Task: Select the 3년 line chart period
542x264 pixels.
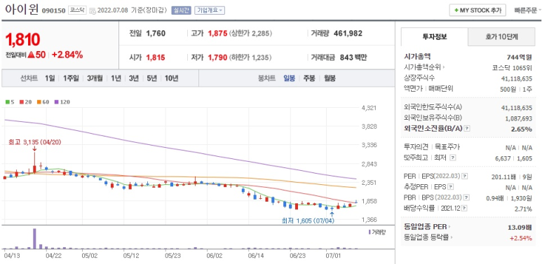Action: tap(134, 78)
